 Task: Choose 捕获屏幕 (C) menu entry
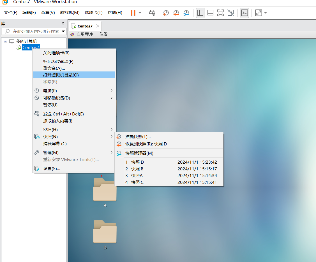[74, 144]
